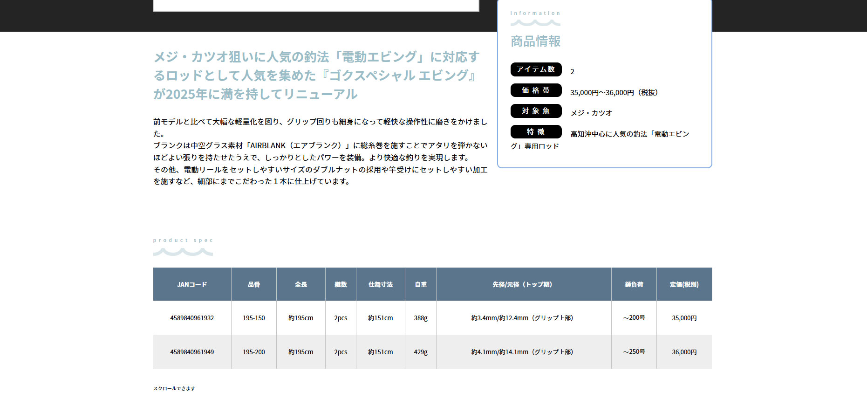Click 2pcs in the 195-200 row
Viewport: 867px width, 420px height.
coord(341,352)
